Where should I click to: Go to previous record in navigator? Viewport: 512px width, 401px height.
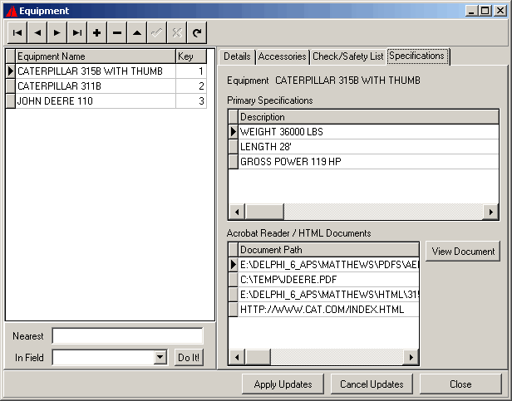click(37, 32)
